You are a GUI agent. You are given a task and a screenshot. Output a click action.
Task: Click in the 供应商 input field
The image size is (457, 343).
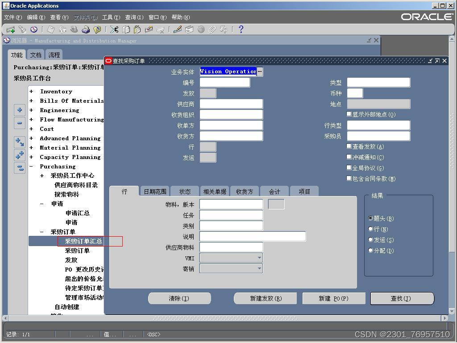tap(231, 104)
